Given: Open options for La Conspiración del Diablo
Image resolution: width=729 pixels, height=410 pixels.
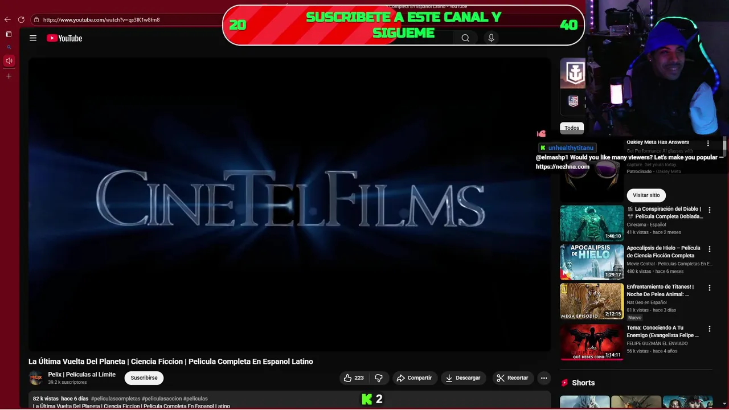Looking at the screenshot, I should point(710,210).
